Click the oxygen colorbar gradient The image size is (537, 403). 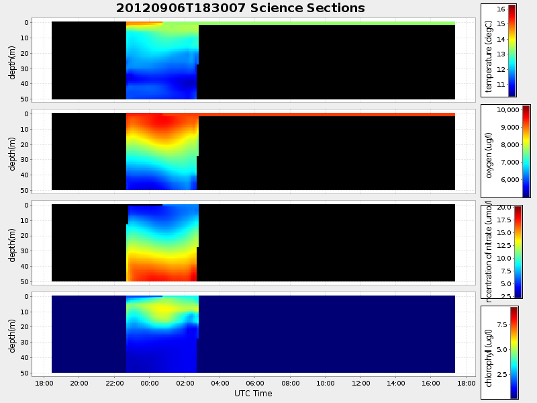526,151
